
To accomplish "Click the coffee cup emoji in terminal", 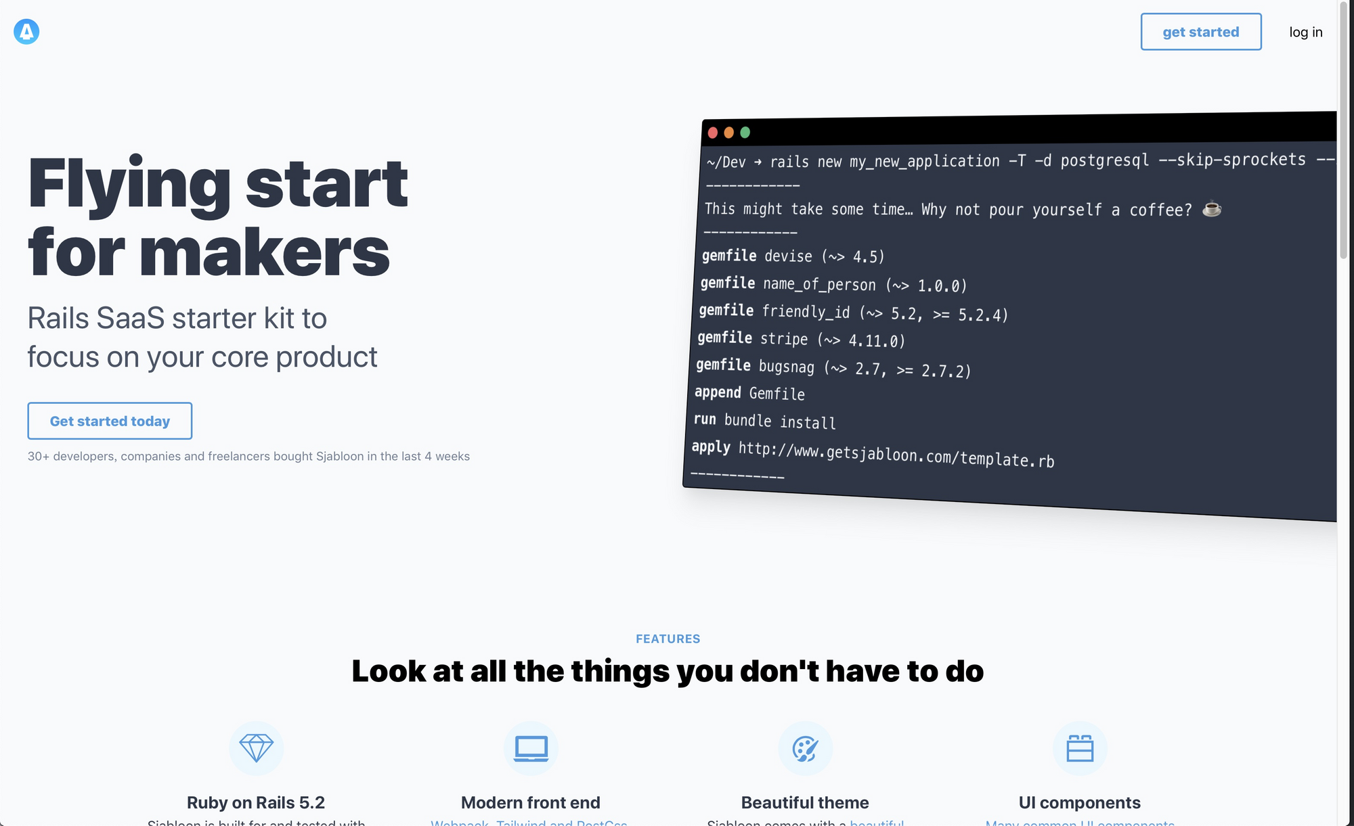I will [x=1211, y=209].
